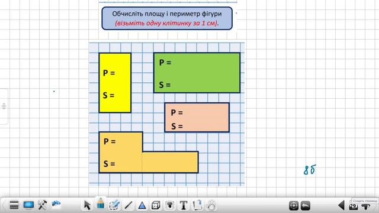The height and width of the screenshot is (213, 379).
Task: Select the straight line tool
Action: 128,205
